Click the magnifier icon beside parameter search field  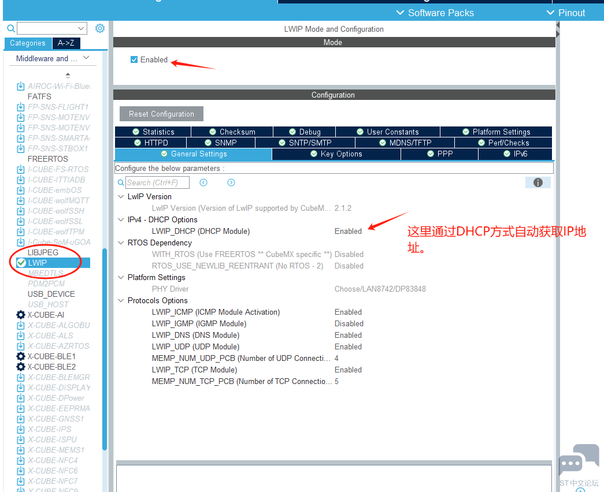coord(121,182)
